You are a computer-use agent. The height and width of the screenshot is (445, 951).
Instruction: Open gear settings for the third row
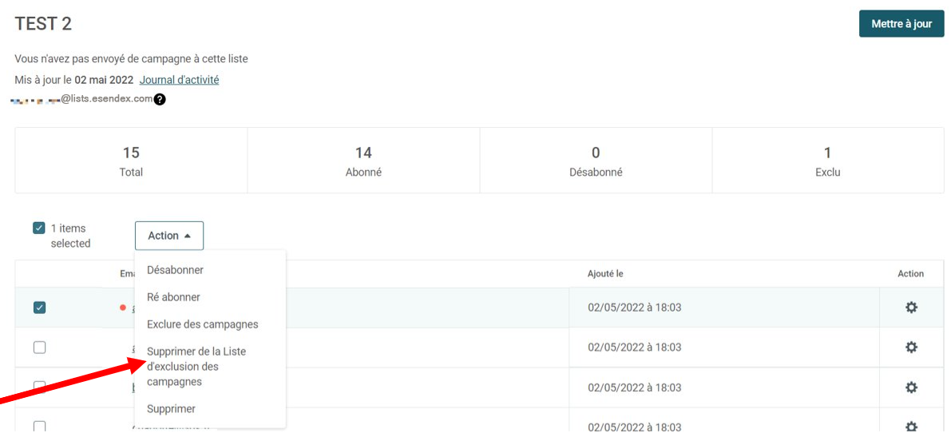click(911, 387)
